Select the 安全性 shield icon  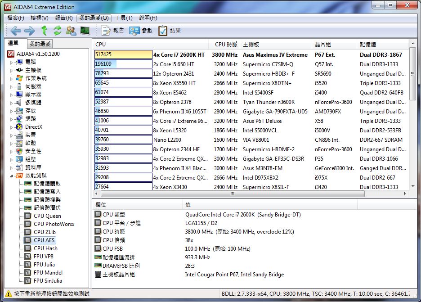[19, 151]
